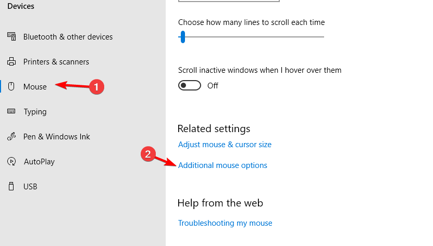Click the mouse icon in sidebar

coord(11,86)
